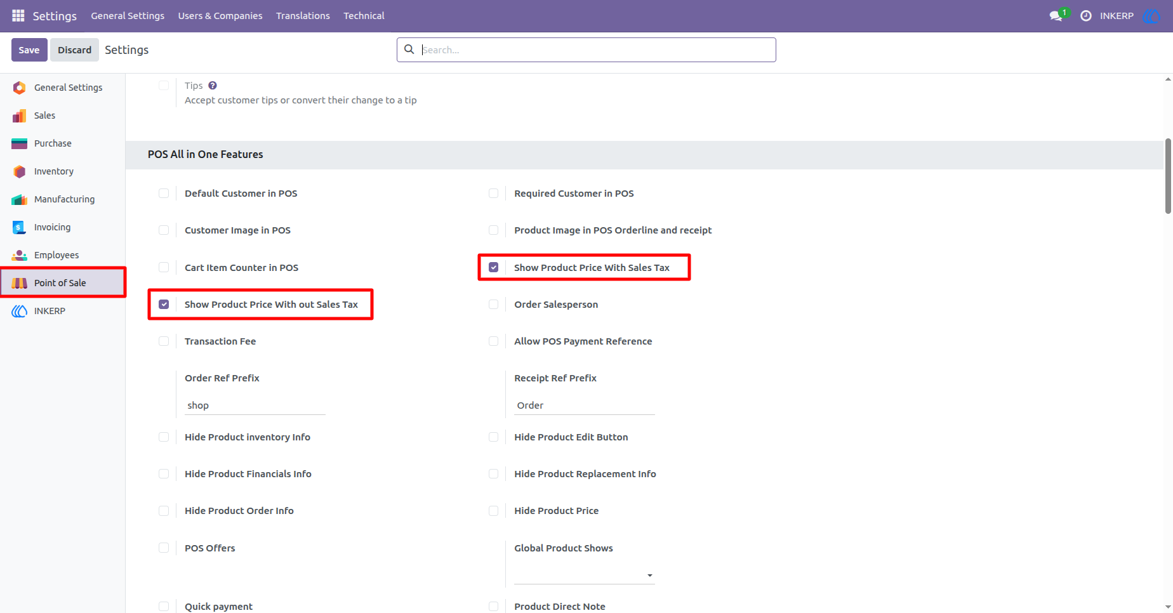Click the Save button
Viewport: 1173px width, 613px height.
(29, 50)
